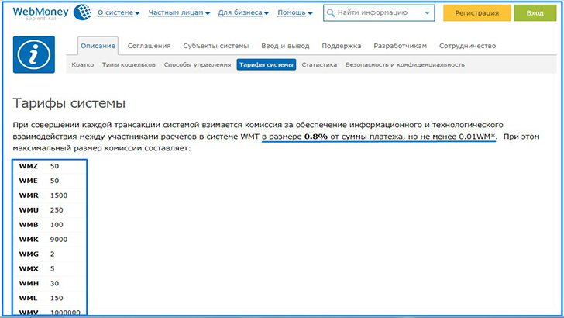564x318 pixels.
Task: Open the 'Для бизнеса' dropdown menu
Action: click(x=243, y=12)
